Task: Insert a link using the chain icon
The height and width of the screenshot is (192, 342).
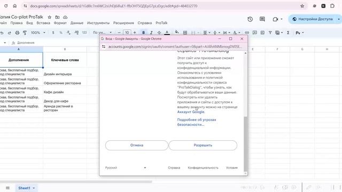Action: pyautogui.click(x=247, y=33)
